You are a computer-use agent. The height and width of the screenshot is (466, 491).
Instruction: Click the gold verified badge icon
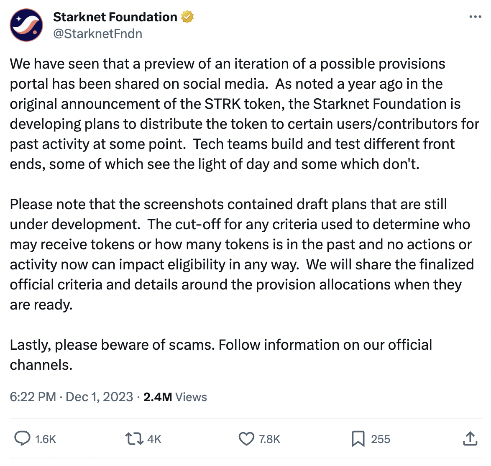click(187, 17)
